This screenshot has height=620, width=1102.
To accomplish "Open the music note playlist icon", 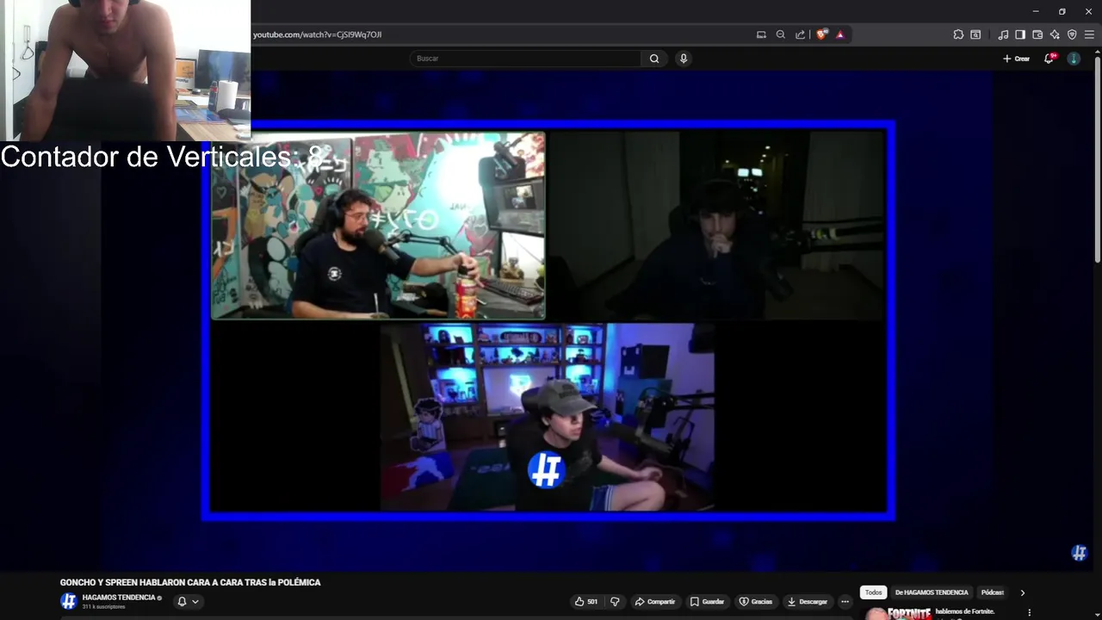I will click(1003, 34).
